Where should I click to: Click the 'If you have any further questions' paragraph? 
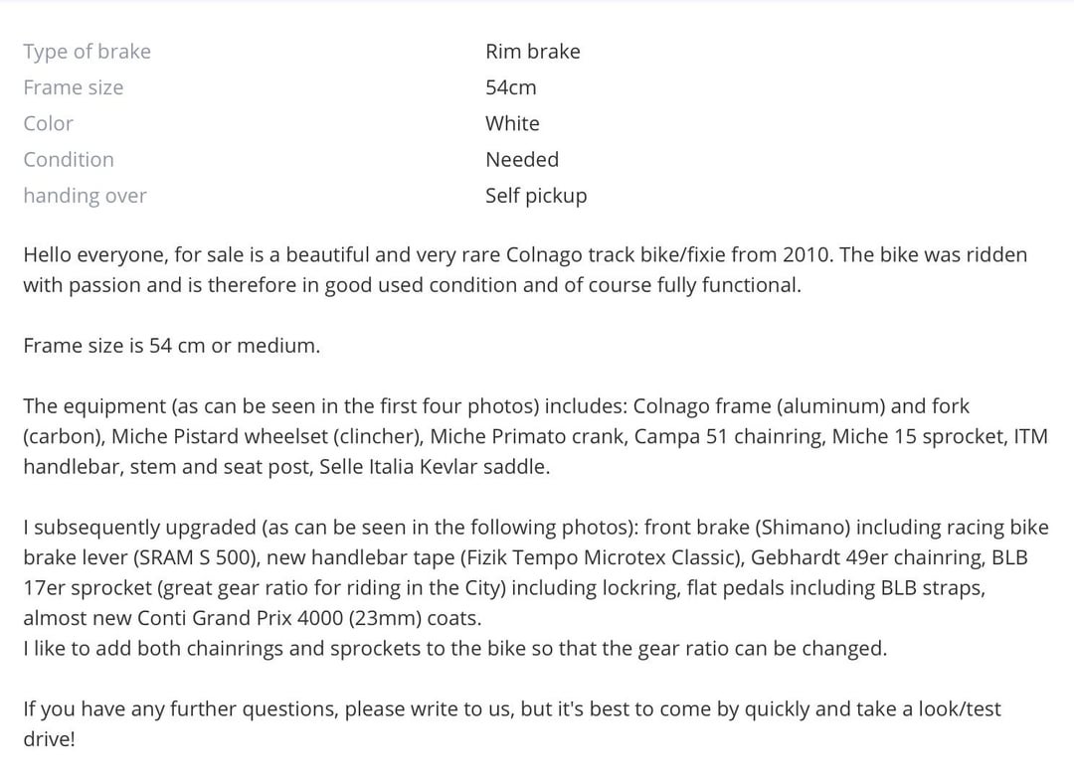click(x=512, y=723)
